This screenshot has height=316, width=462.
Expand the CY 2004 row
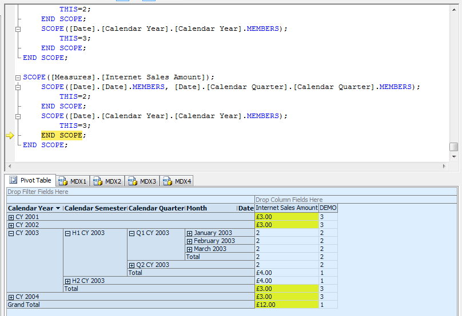[11, 297]
